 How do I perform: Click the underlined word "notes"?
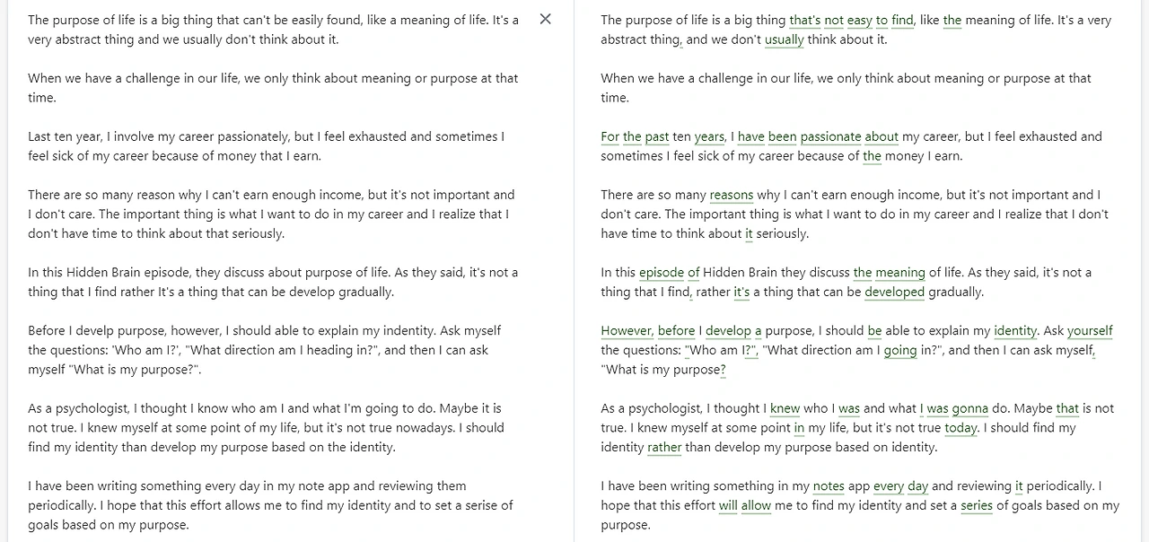tap(829, 486)
